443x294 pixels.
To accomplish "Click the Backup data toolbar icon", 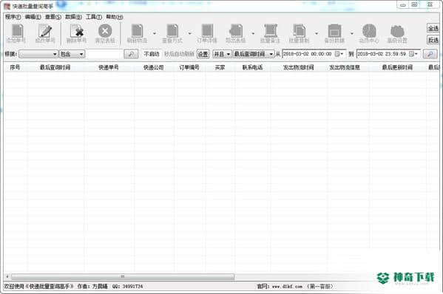I will point(334,31).
